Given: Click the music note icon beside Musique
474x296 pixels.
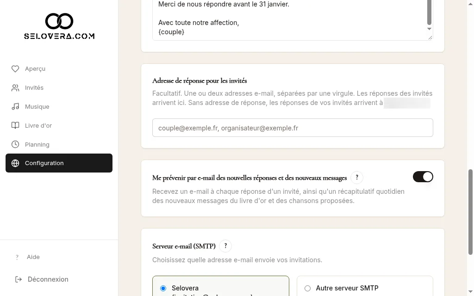Looking at the screenshot, I should (15, 107).
